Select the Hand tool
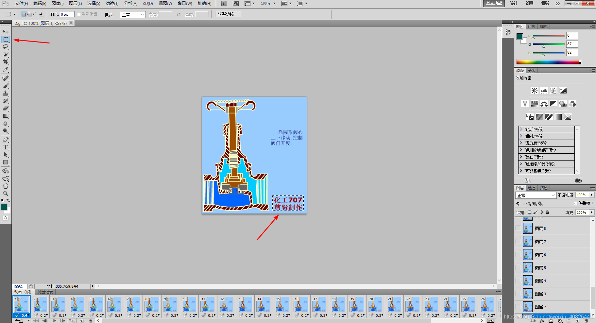Viewport: 596px width, 323px height. (6, 186)
